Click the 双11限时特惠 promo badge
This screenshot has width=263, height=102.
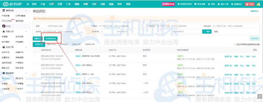(168, 4)
